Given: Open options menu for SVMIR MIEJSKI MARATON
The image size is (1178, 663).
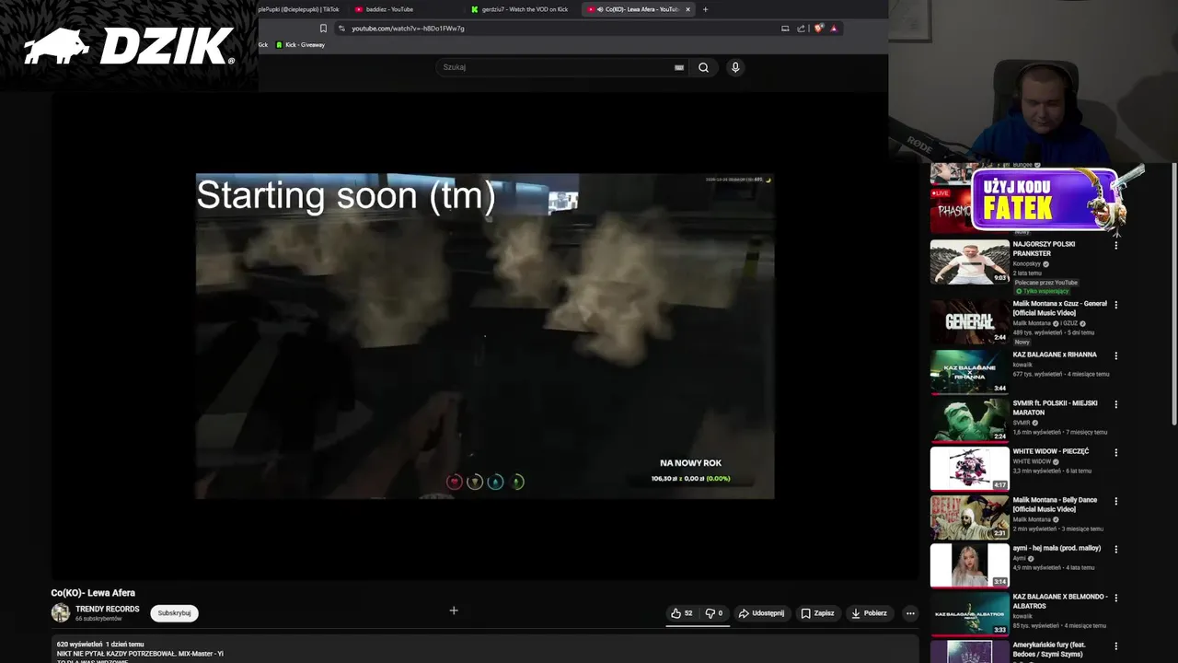Looking at the screenshot, I should point(1116,404).
